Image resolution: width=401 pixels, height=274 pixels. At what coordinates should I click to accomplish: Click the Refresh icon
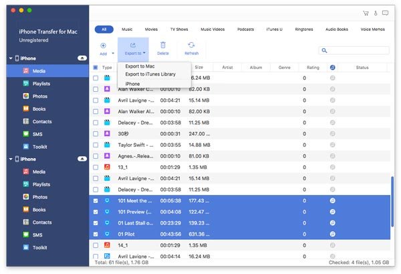(191, 45)
